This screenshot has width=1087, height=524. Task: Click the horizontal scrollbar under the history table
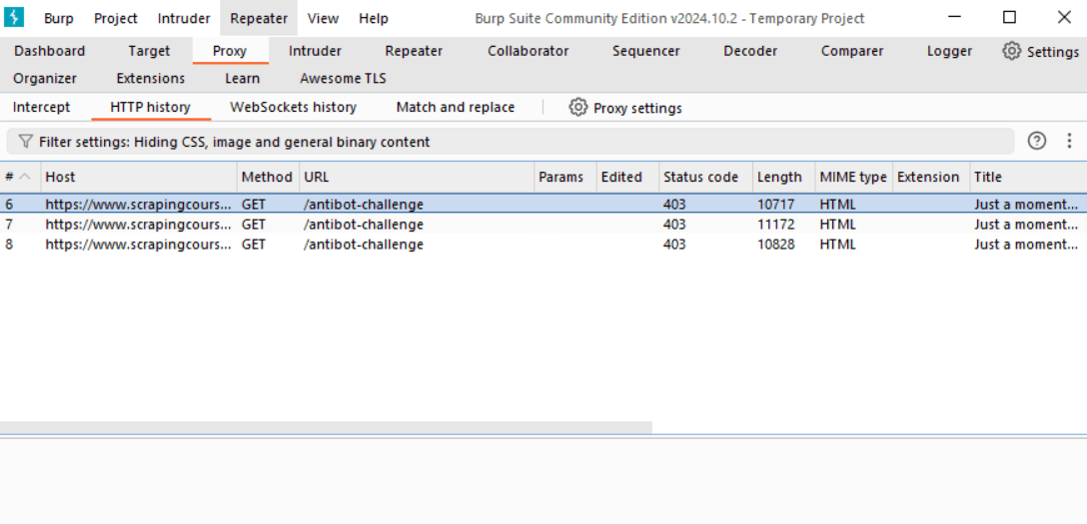tap(326, 427)
